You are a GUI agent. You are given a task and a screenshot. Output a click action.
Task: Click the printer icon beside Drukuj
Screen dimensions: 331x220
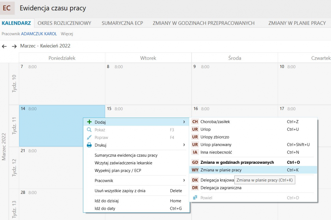89,145
